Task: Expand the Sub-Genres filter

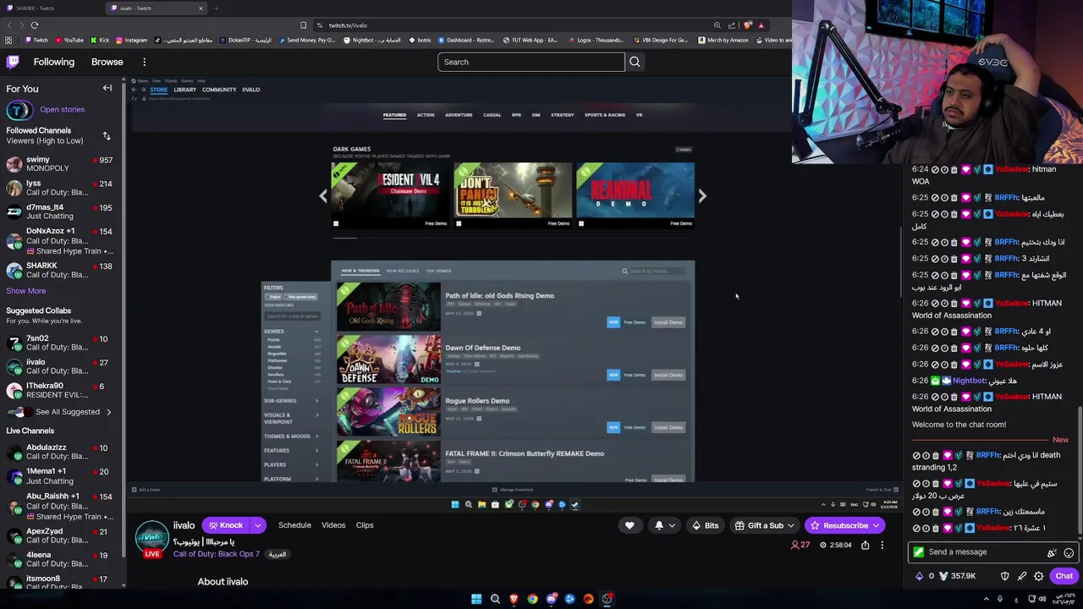Action: click(291, 401)
